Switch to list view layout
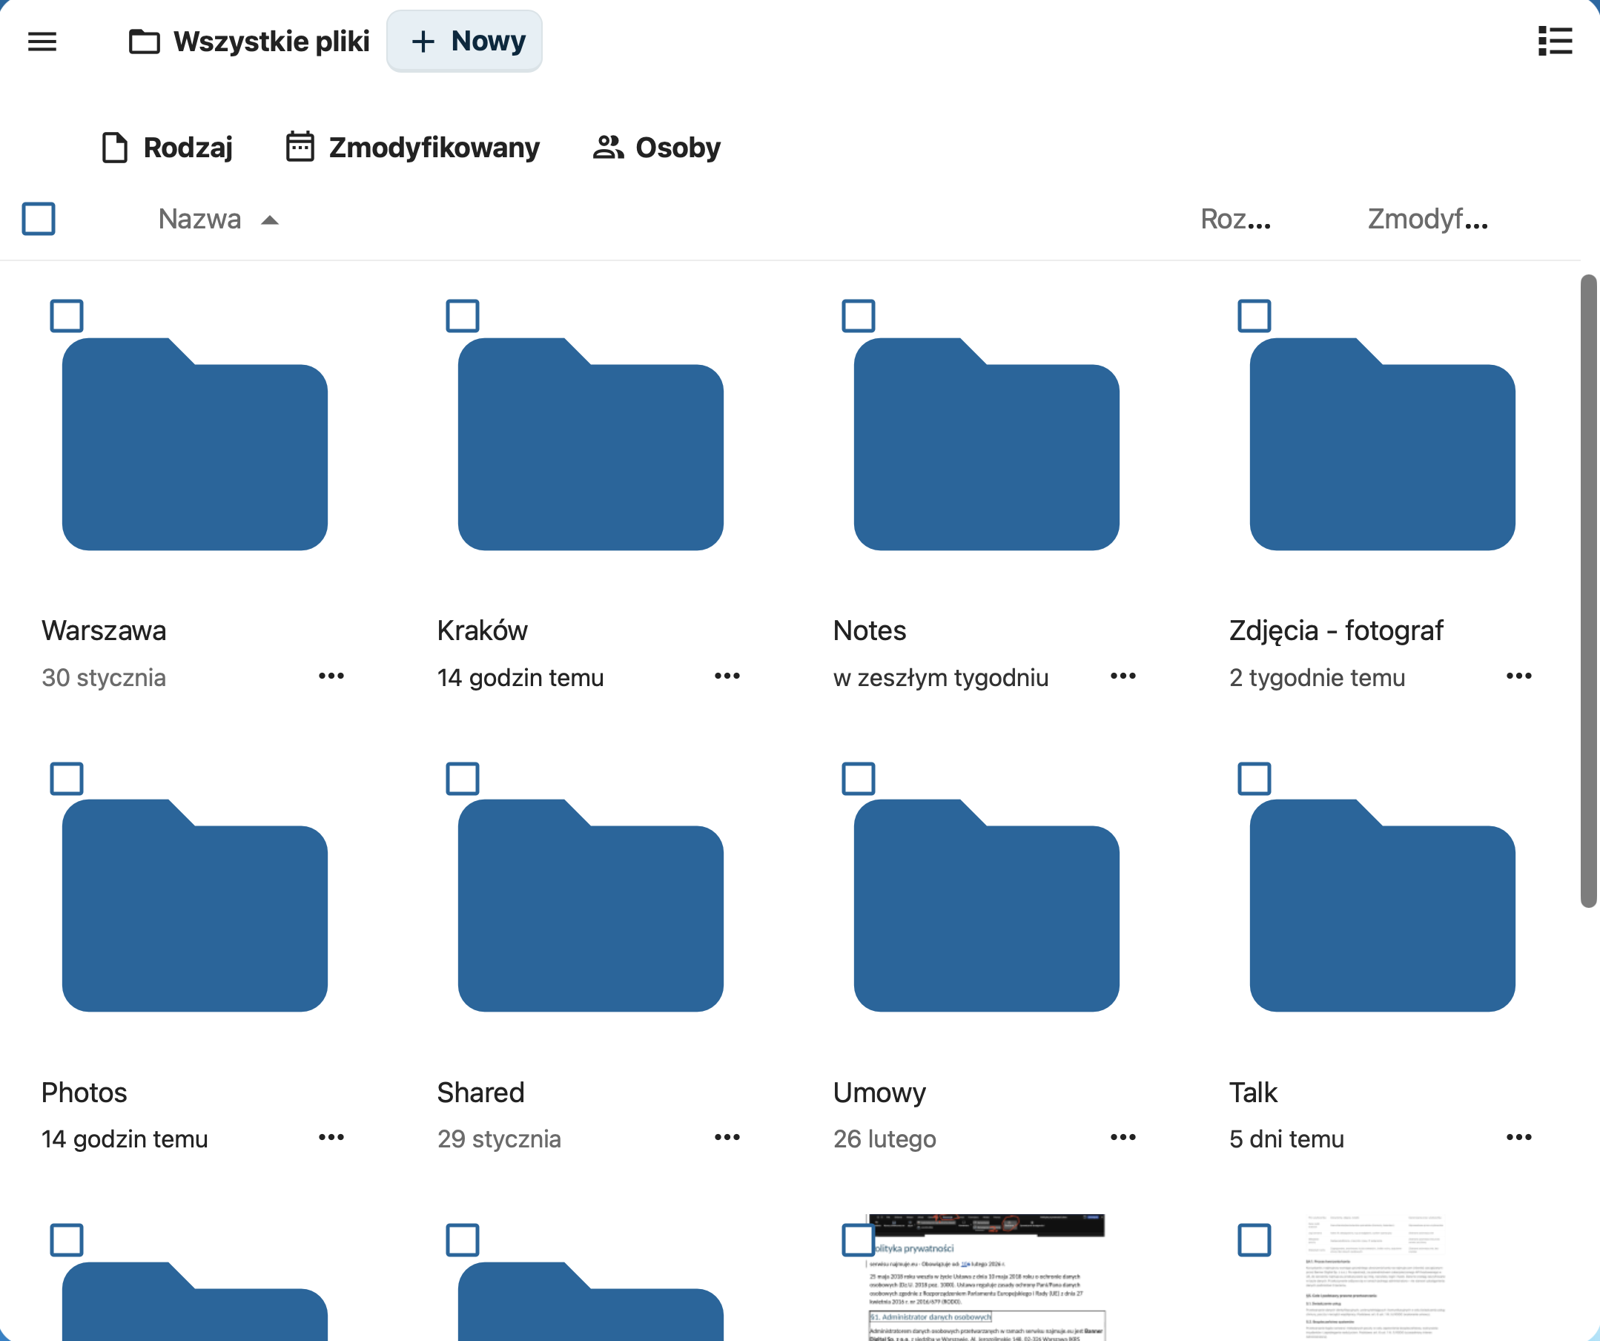The width and height of the screenshot is (1600, 1341). (1554, 42)
